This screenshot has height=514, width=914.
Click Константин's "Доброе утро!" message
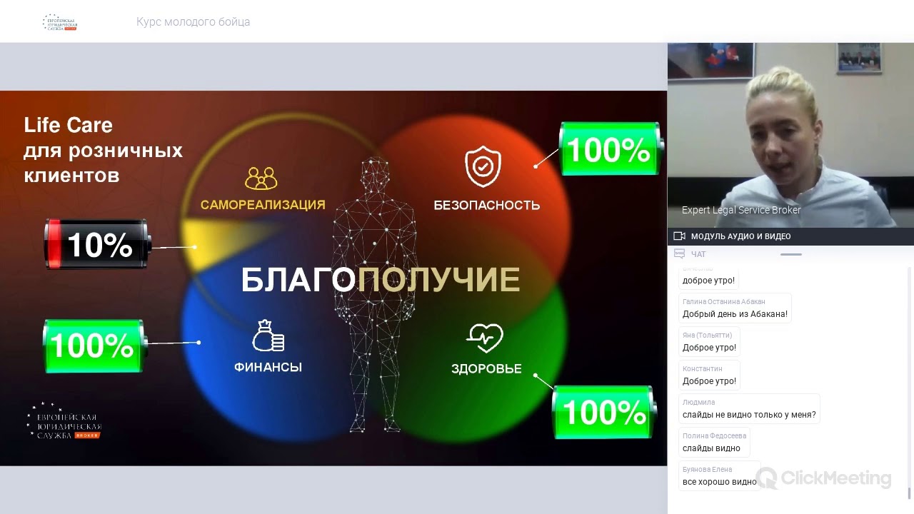point(709,381)
